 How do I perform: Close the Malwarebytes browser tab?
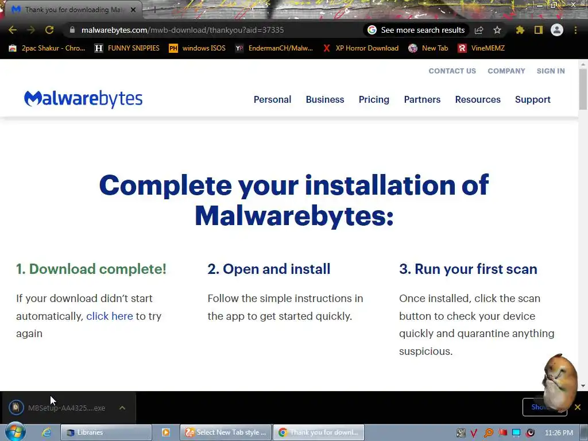coord(133,10)
